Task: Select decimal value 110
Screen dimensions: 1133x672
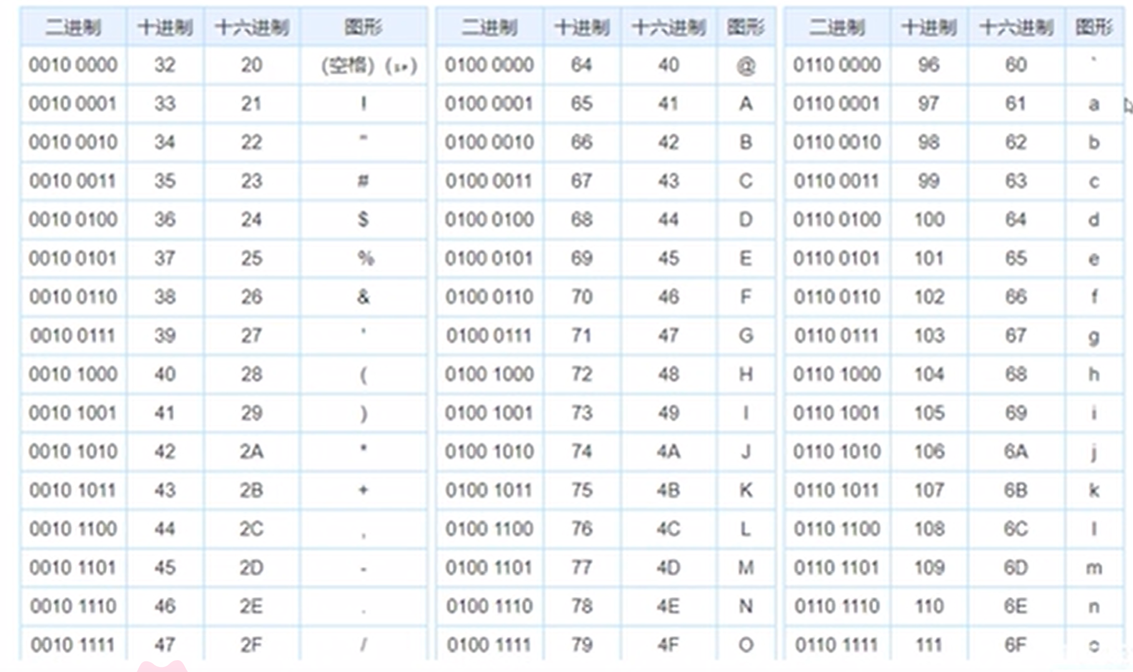Action: pyautogui.click(x=929, y=606)
